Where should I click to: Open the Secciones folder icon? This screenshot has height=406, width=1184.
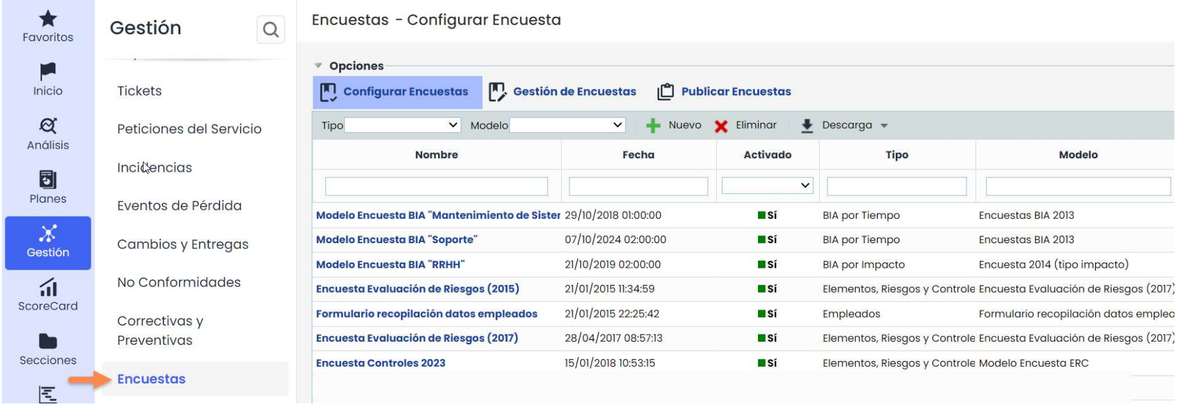coord(48,341)
